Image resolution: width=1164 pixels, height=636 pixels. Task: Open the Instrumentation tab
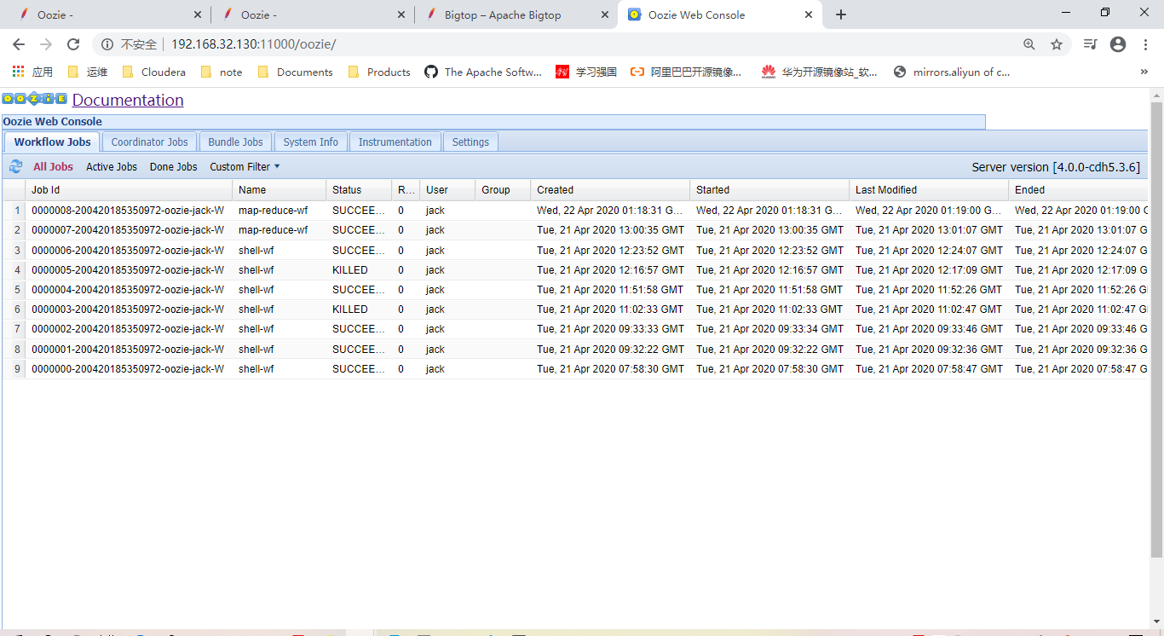(x=395, y=142)
